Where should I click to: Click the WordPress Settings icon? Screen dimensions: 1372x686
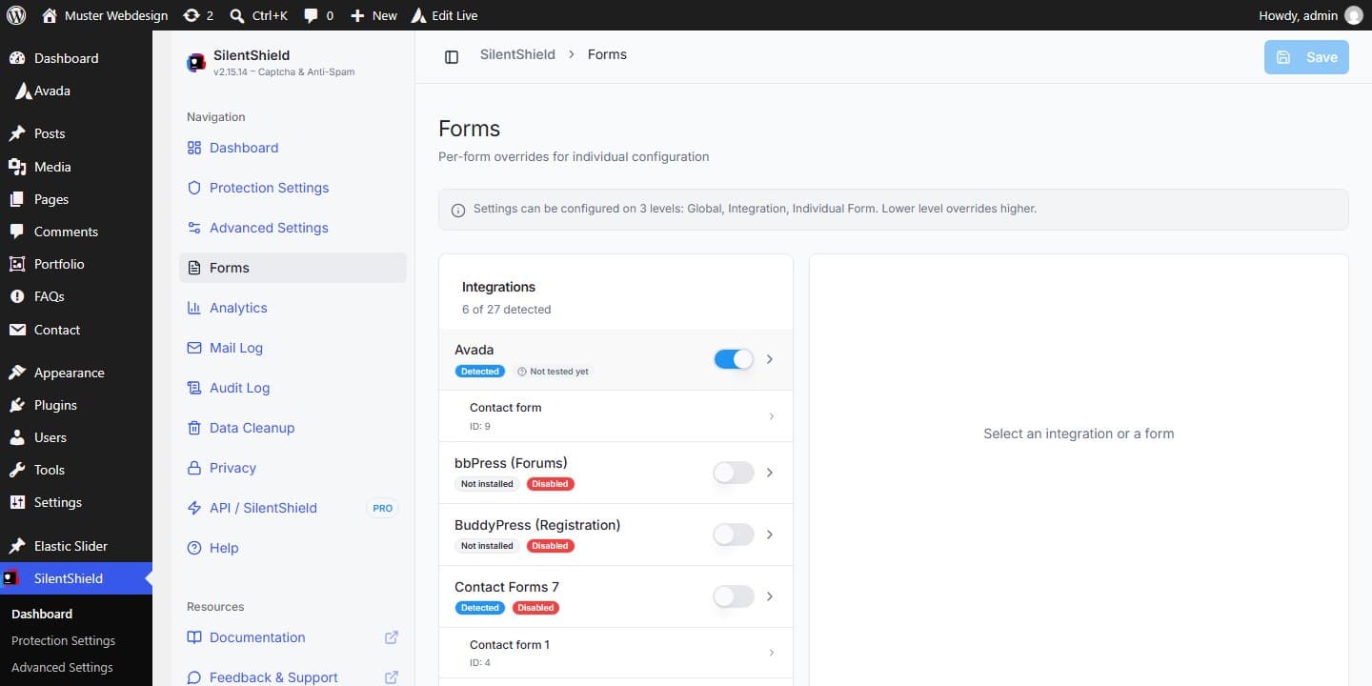(x=17, y=502)
